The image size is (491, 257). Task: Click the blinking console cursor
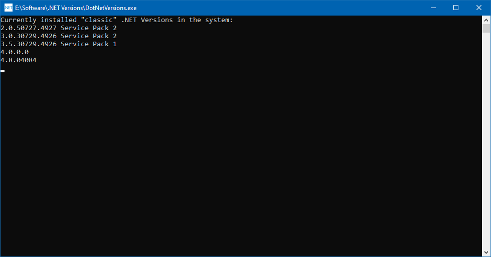tap(3, 71)
